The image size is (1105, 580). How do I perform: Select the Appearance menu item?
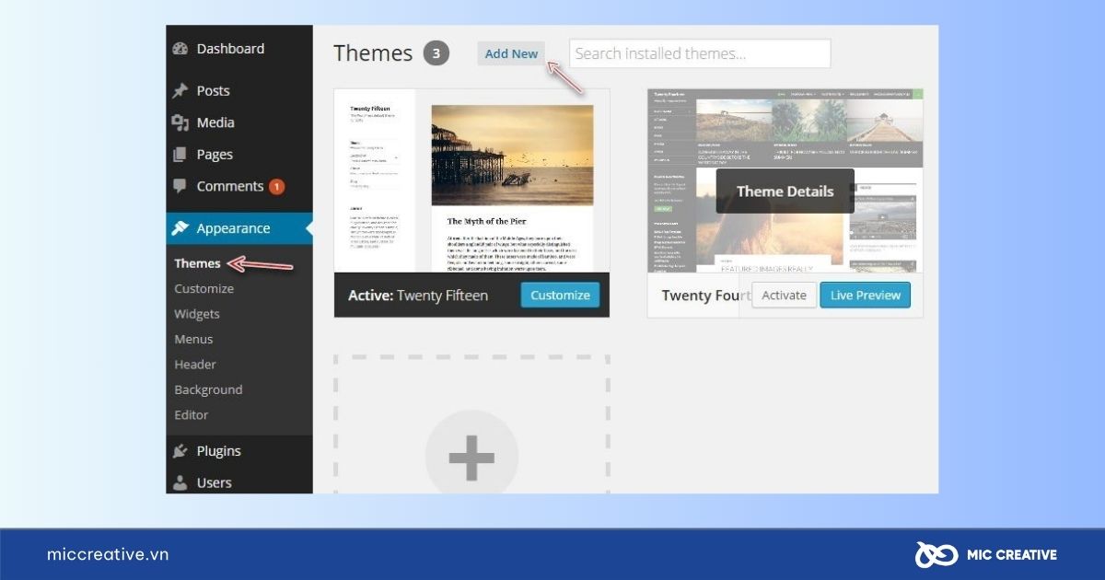pos(239,228)
